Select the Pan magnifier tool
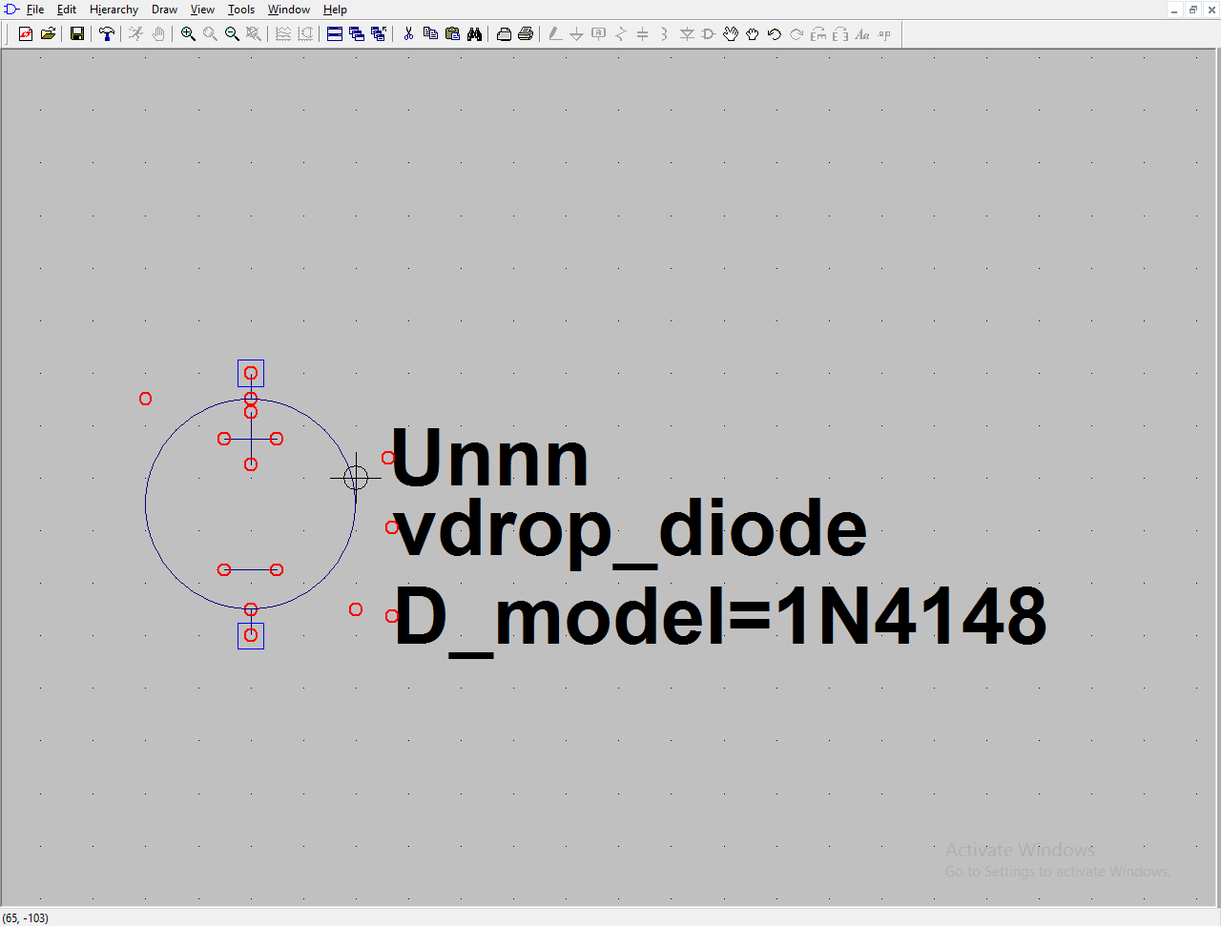The width and height of the screenshot is (1221, 926). coord(210,34)
